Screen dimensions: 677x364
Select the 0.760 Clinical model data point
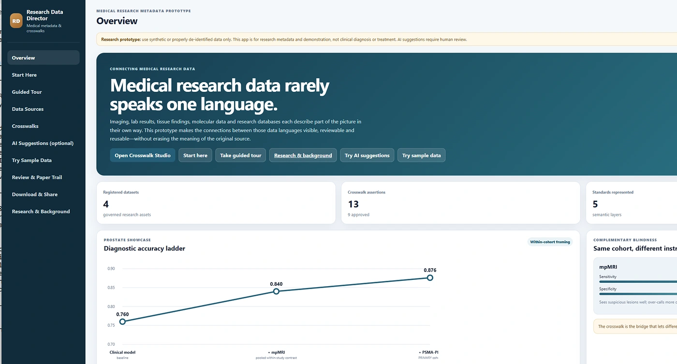coord(122,321)
